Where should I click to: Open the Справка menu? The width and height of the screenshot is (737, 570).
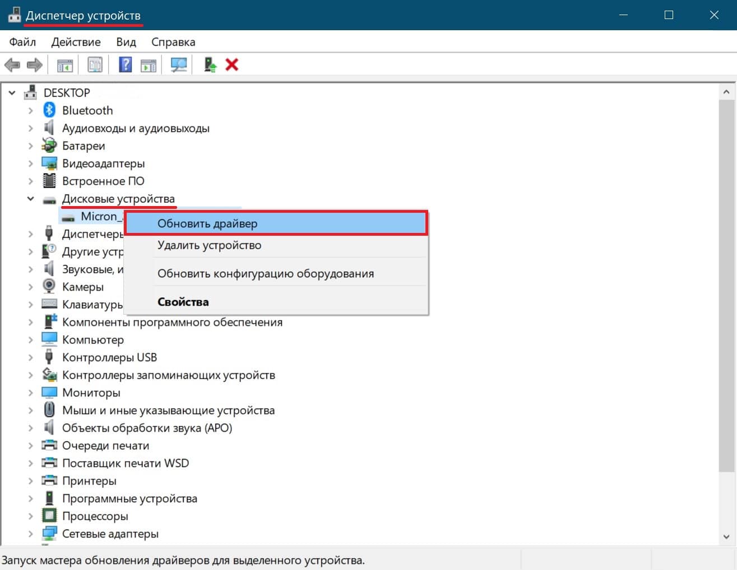pyautogui.click(x=173, y=42)
